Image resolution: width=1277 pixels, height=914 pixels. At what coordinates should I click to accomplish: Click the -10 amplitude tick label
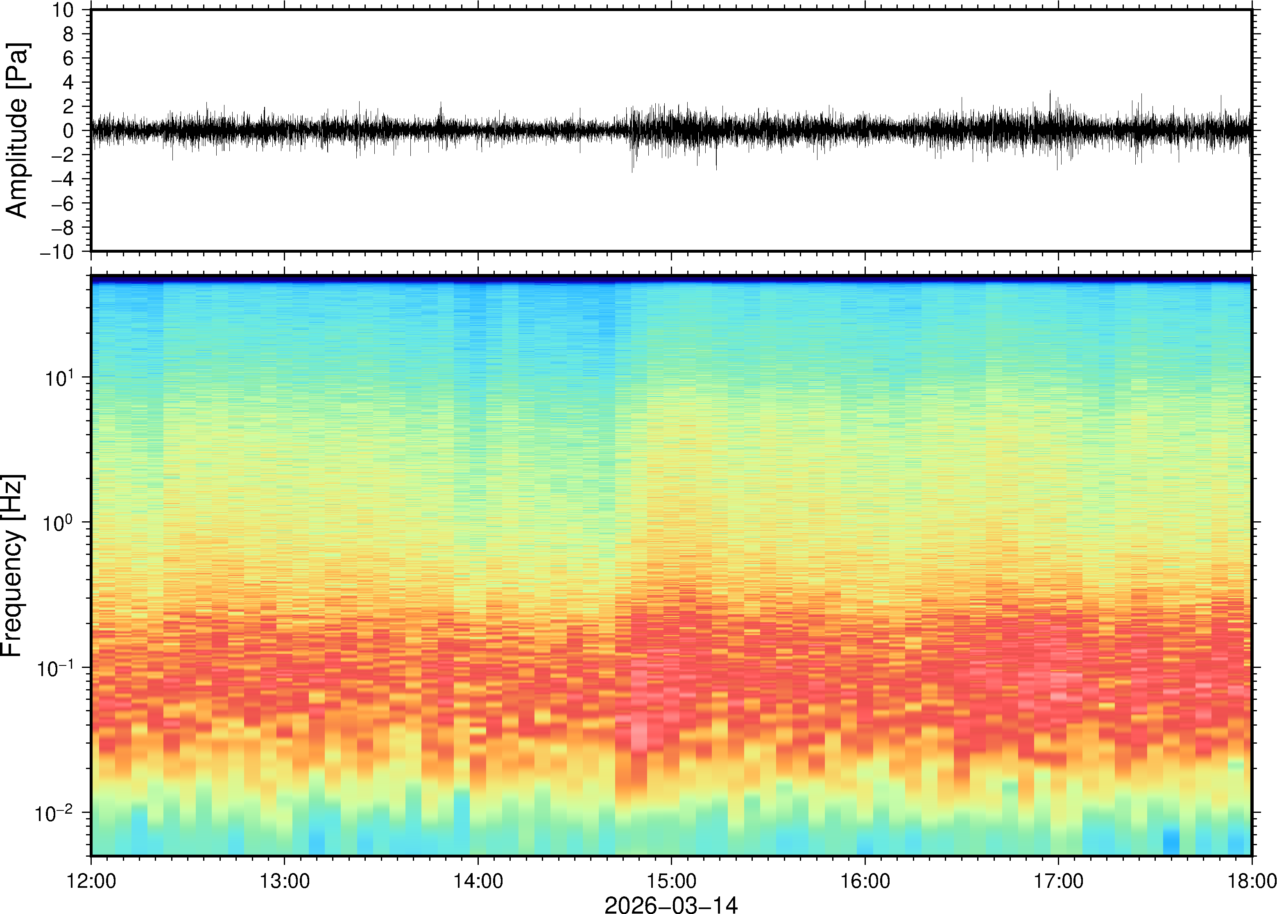[x=57, y=251]
